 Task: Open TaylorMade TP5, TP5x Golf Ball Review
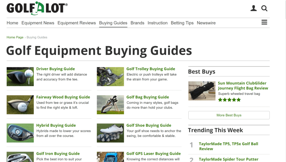point(228,146)
